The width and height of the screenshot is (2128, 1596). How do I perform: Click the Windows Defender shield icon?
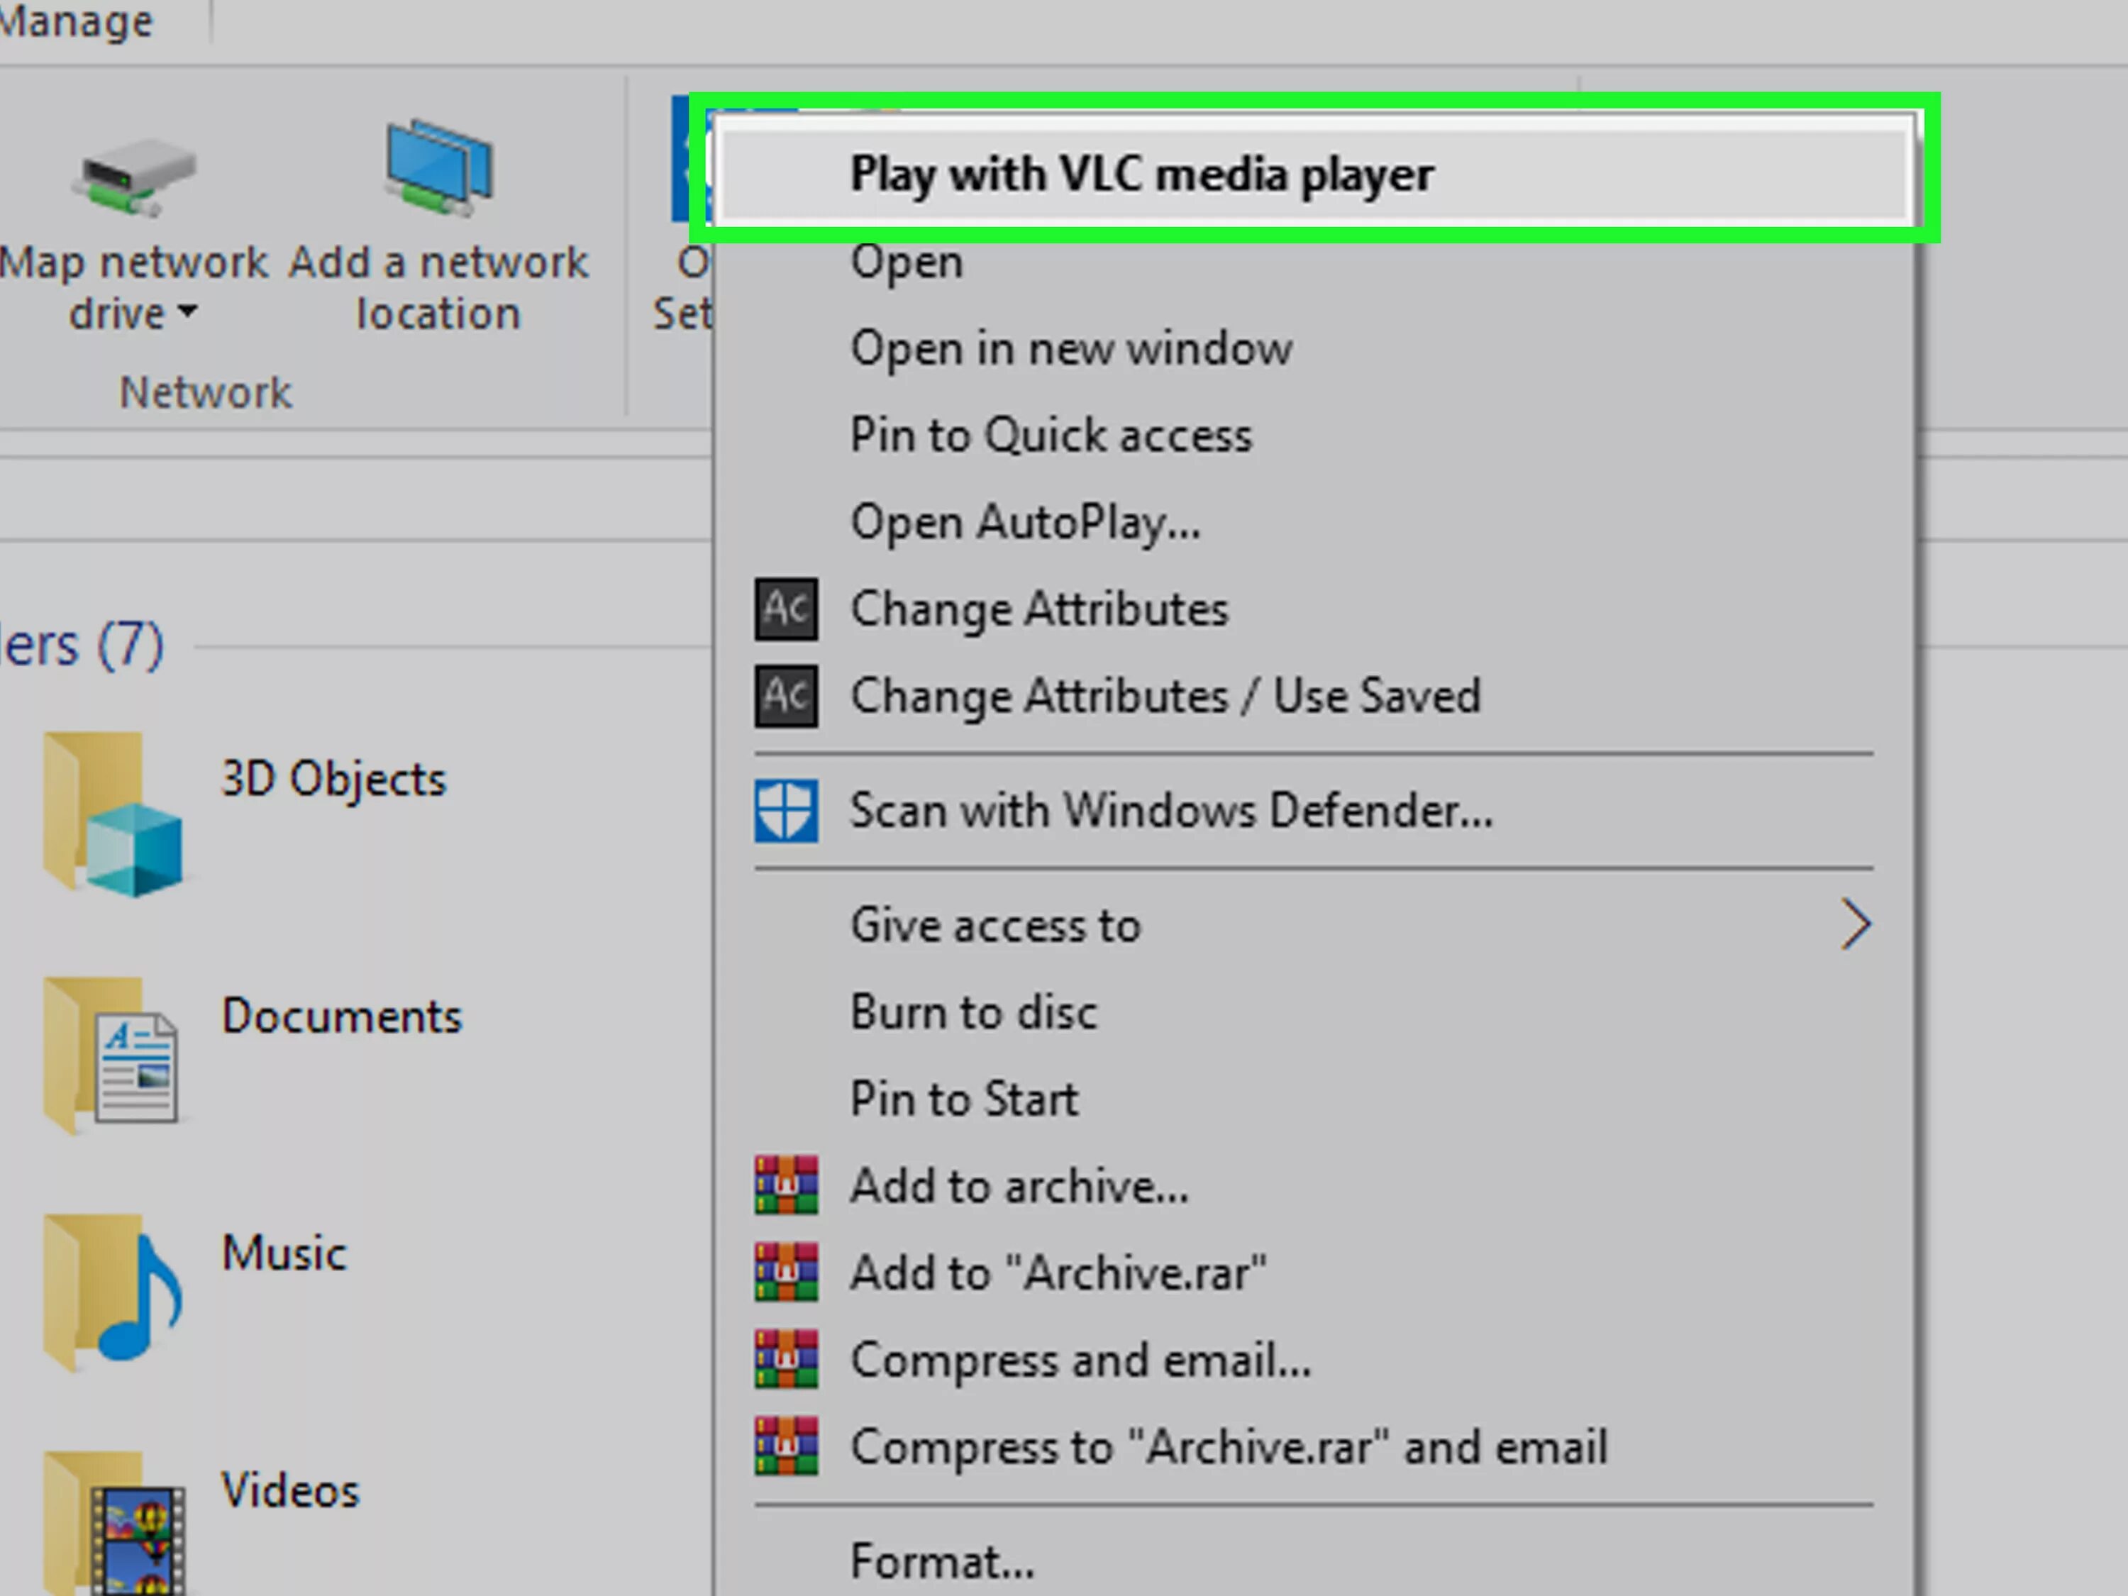pos(786,811)
